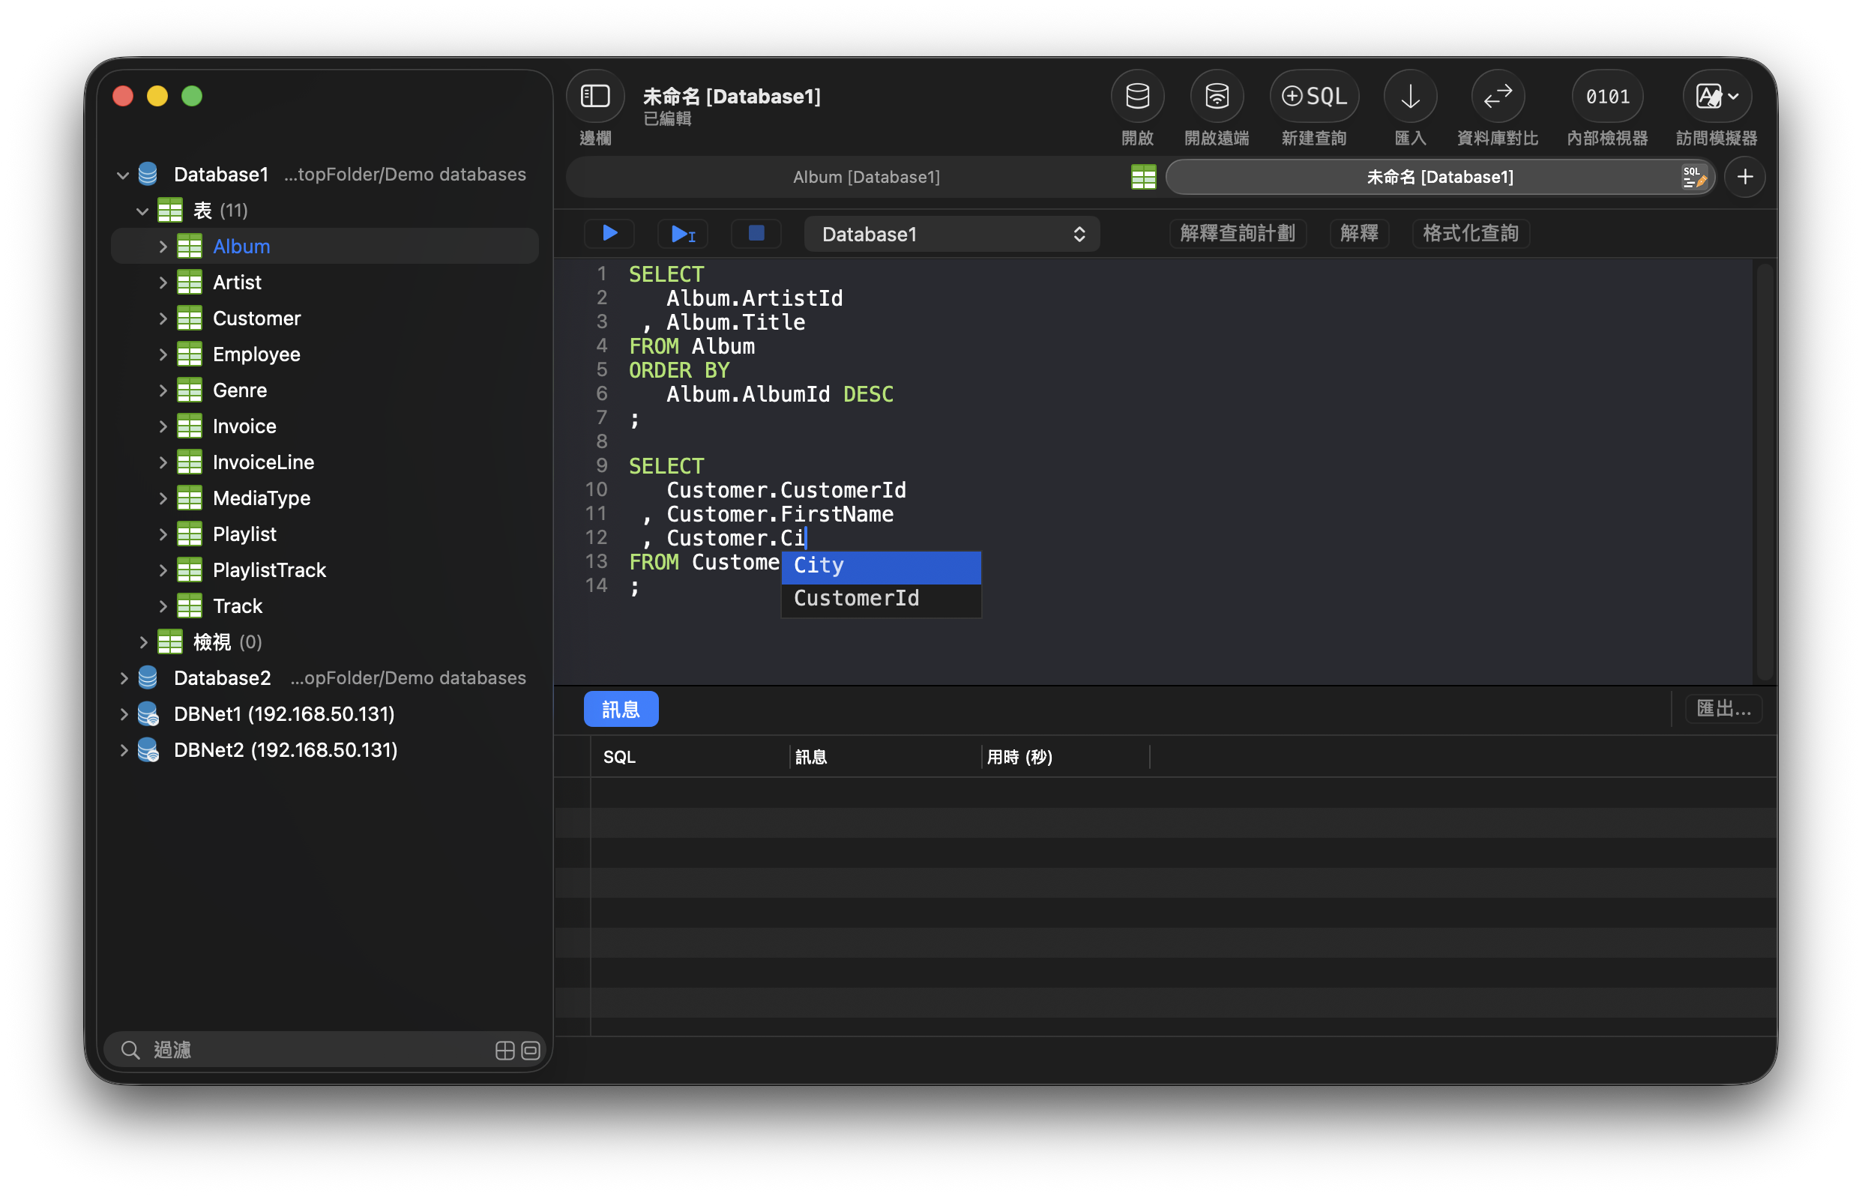Click the 解釋查詢計劃 button
Viewport: 1862px width, 1196px height.
click(x=1237, y=233)
